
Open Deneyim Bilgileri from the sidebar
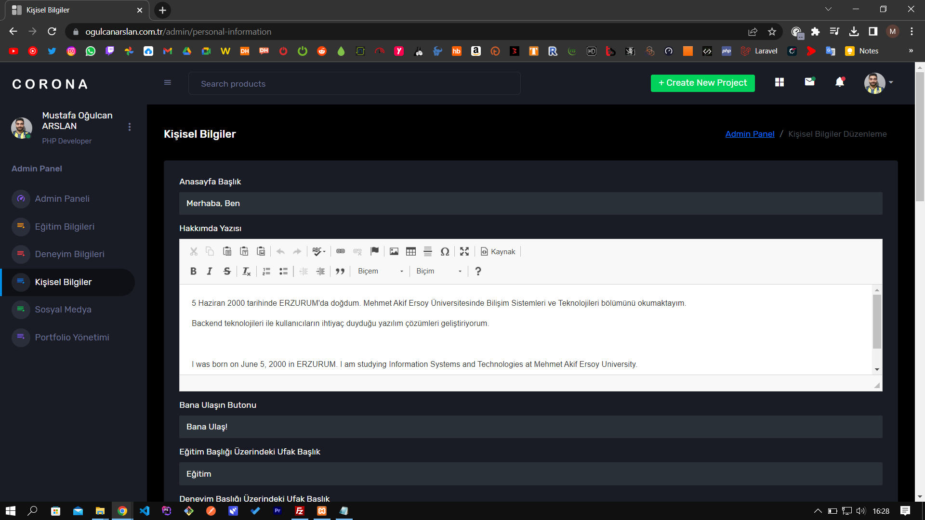69,254
